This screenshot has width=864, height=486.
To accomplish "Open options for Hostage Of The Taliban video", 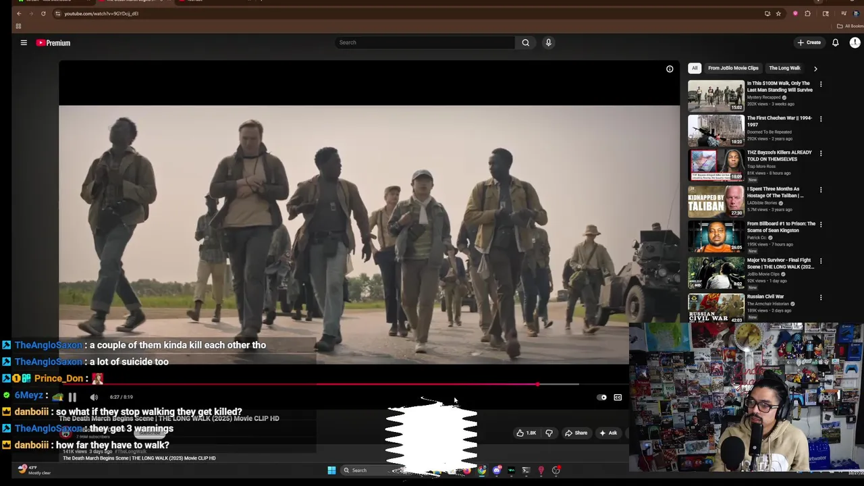I will point(821,190).
